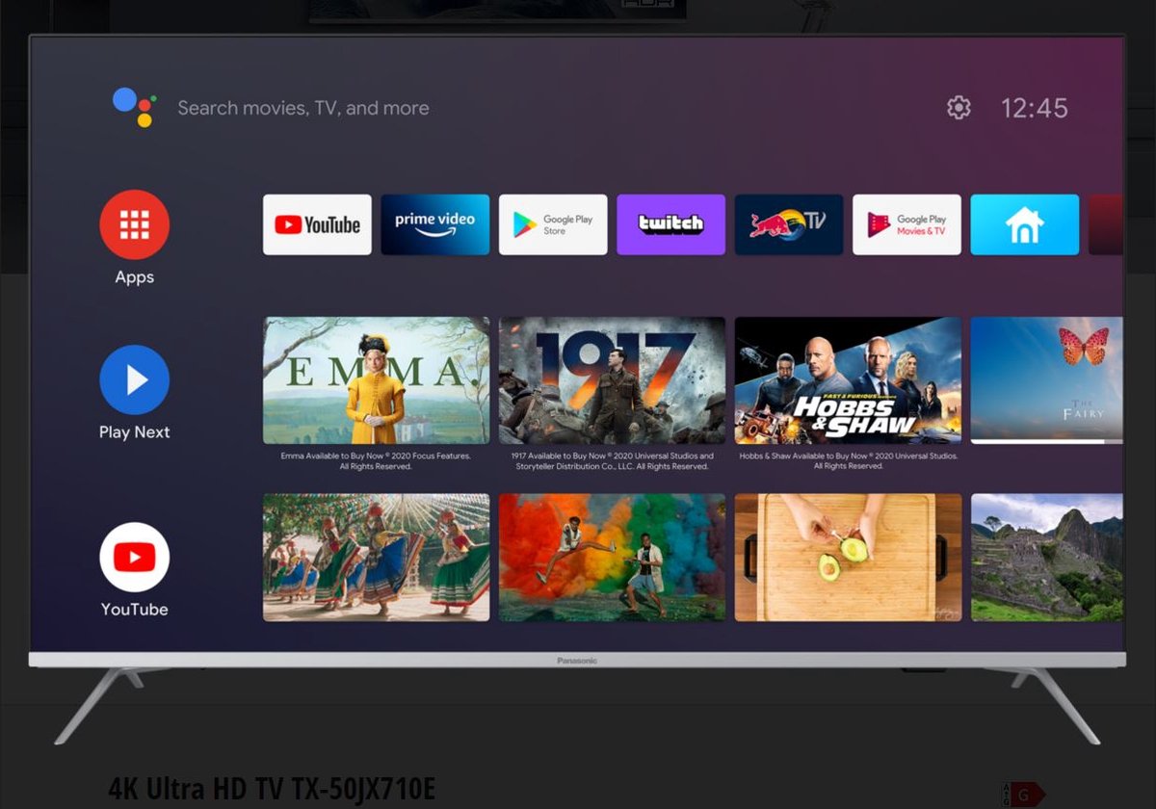The height and width of the screenshot is (809, 1156).
Task: Open the Google Play Store tile
Action: pyautogui.click(x=553, y=224)
